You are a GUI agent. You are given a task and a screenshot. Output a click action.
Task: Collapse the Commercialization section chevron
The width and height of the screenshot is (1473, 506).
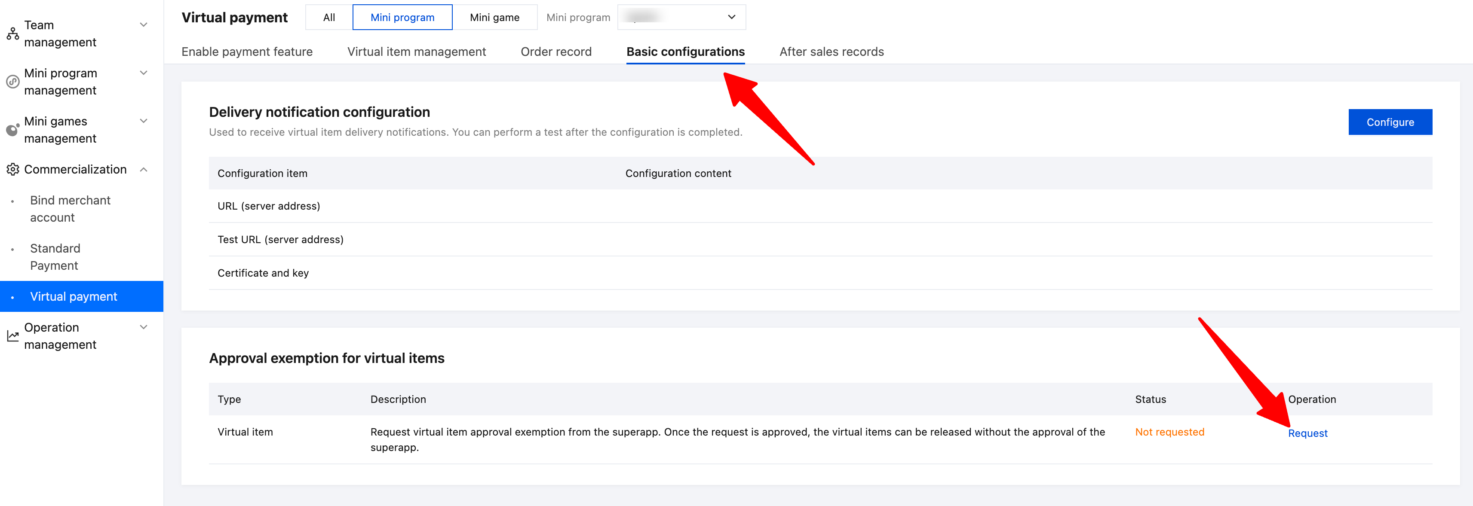144,170
